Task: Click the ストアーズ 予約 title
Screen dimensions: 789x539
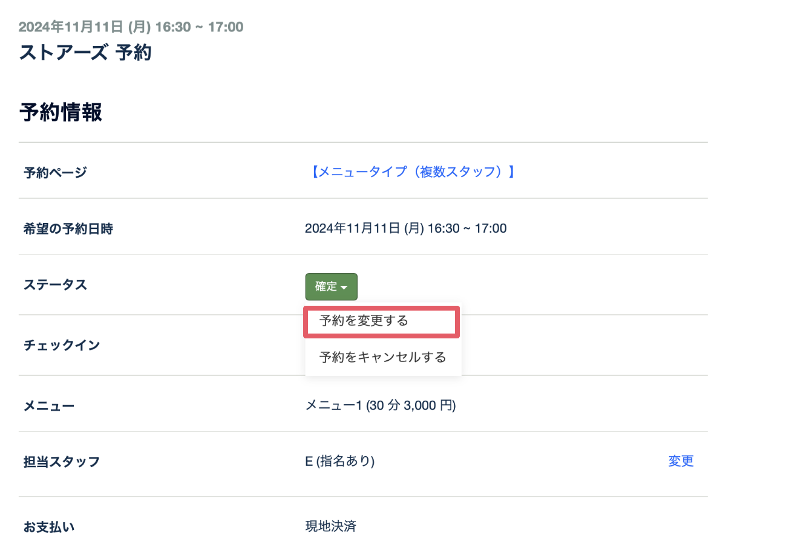Action: (85, 53)
